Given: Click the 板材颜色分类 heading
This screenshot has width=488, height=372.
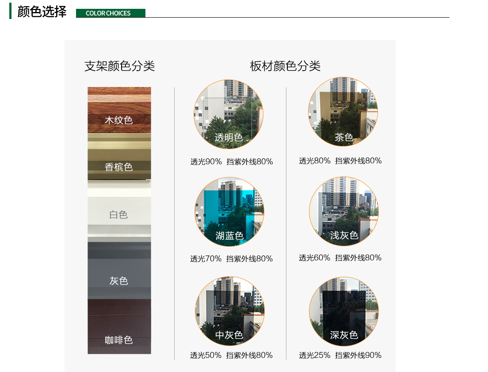Looking at the screenshot, I should coord(285,66).
